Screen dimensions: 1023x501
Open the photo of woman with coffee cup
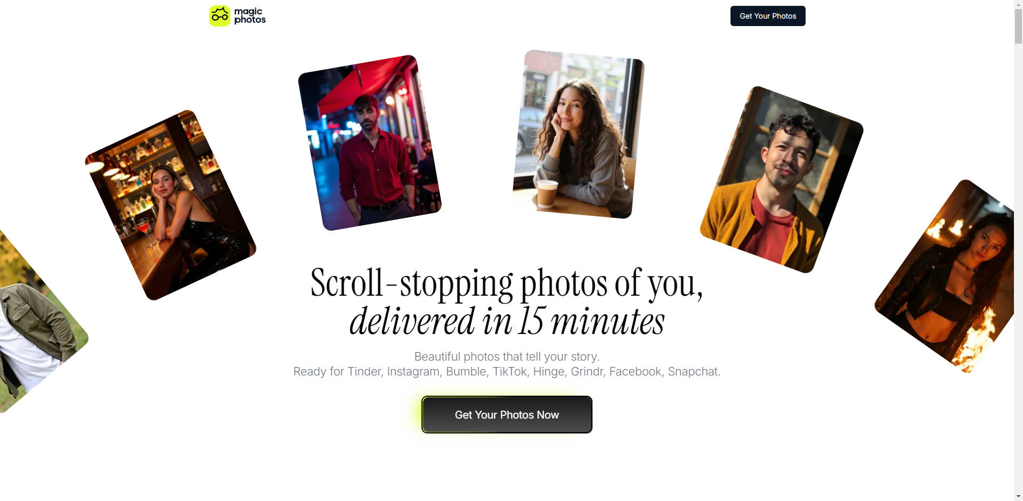click(579, 134)
